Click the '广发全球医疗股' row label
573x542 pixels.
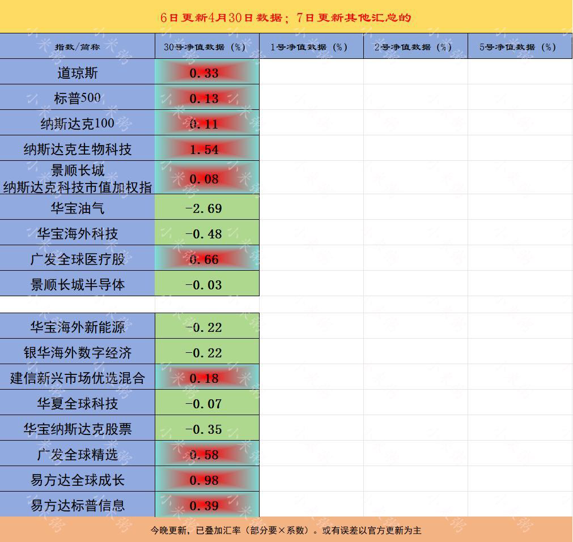78,259
